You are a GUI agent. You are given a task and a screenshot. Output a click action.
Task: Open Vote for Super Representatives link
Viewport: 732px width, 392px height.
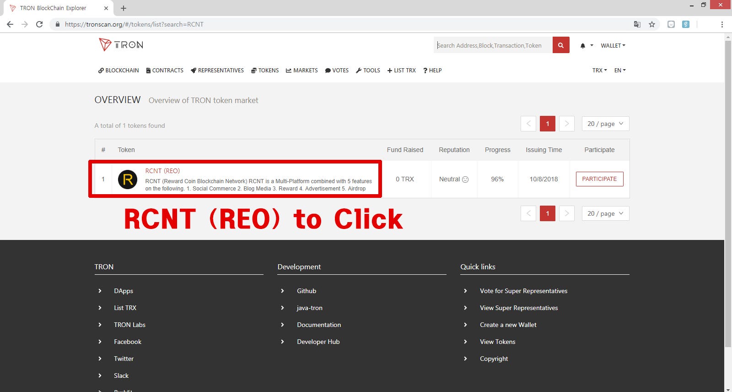pos(523,291)
